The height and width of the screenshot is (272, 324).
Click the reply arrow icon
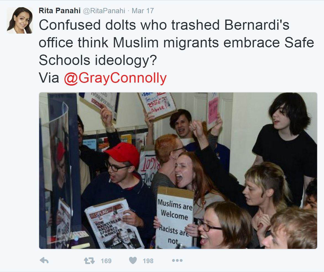(44, 260)
